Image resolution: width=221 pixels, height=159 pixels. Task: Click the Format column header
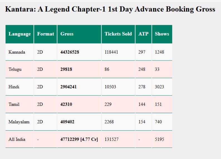coord(46,34)
